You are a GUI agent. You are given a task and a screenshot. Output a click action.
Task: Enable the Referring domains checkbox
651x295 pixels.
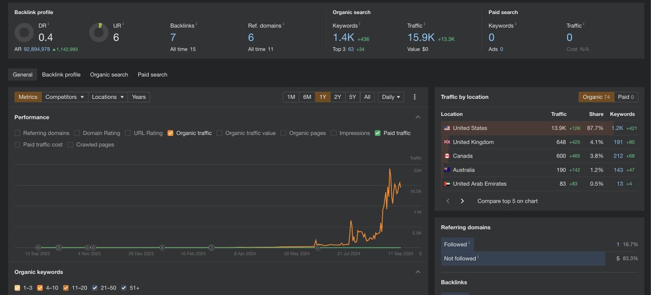(x=18, y=133)
